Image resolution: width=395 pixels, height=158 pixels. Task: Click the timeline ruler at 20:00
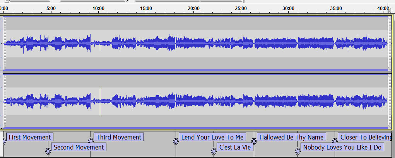pos(193,8)
